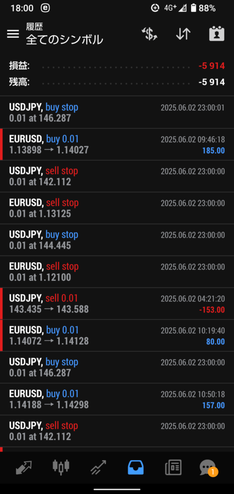Select the USDJPY sell trade losing -153.00
The width and height of the screenshot is (234, 494).
117,304
